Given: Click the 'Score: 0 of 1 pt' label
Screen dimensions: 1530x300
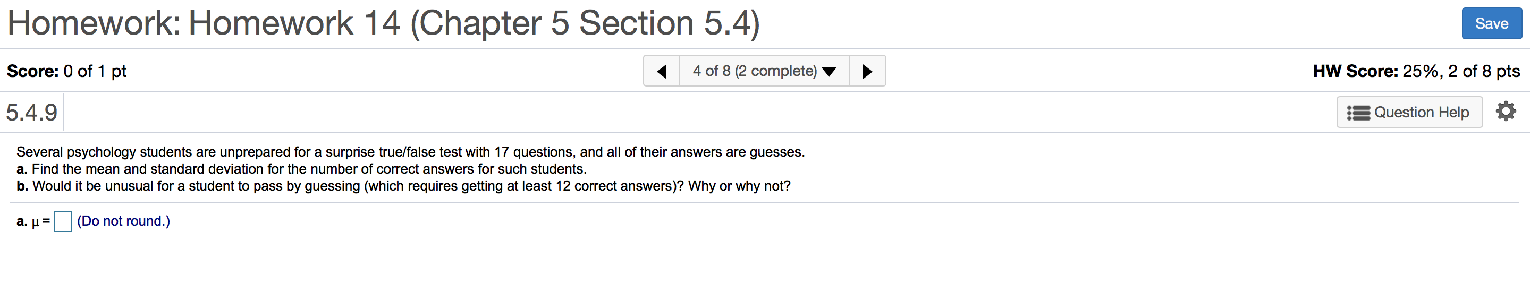Looking at the screenshot, I should click(x=66, y=71).
